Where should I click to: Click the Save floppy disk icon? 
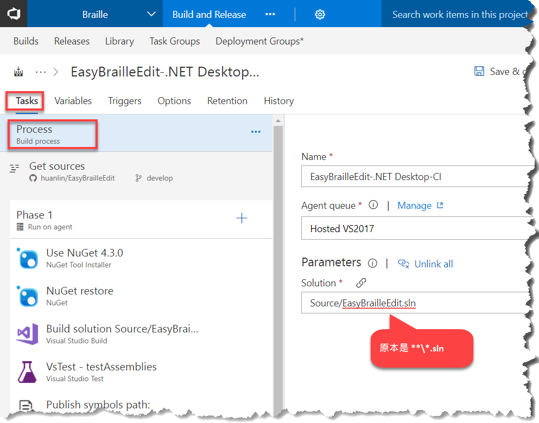479,71
